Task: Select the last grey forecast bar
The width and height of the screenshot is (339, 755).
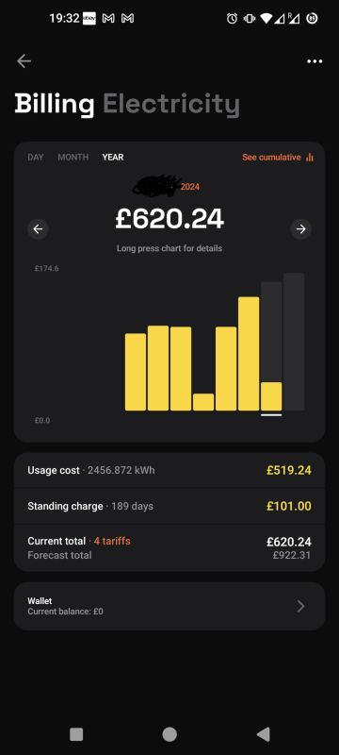Action: coord(294,342)
